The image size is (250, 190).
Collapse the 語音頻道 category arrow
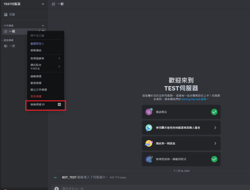tap(2, 41)
